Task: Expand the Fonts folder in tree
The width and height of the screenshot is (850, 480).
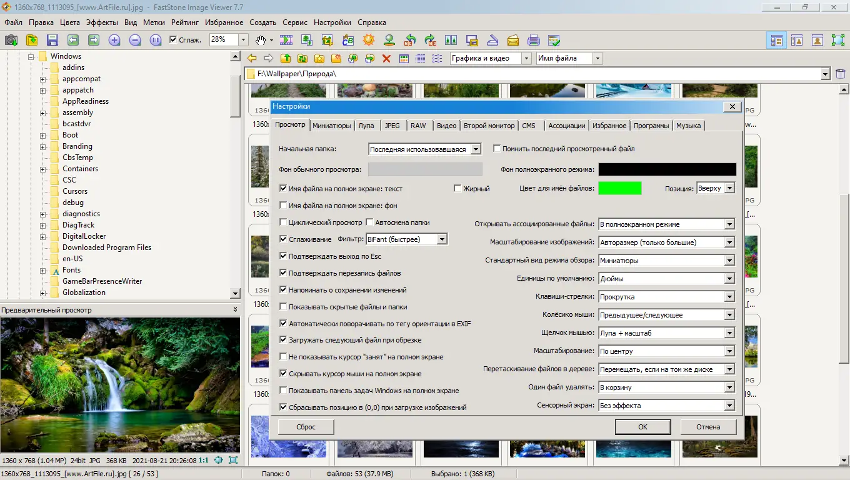Action: 43,271
